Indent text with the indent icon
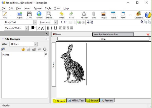The height and width of the screenshot is (108, 152). coord(79,22)
